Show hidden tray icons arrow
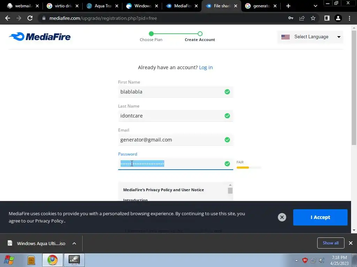Screen dimensions: 357x267 (x=296, y=260)
